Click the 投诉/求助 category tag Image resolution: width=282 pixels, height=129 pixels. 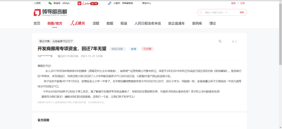coord(118,49)
